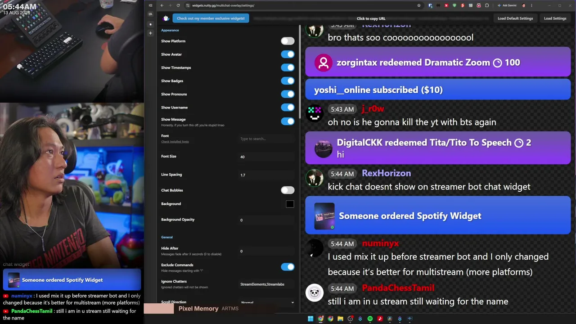Open the browser extensions puzzle icon
The width and height of the screenshot is (576, 324).
487,5
